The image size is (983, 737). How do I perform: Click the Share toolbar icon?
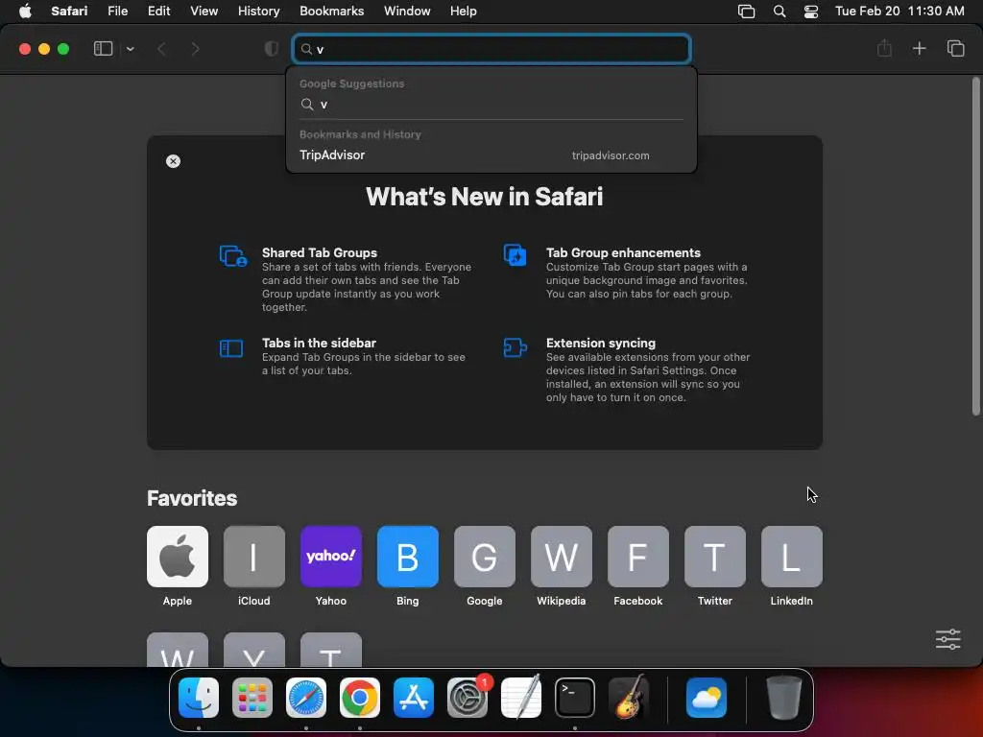(884, 48)
